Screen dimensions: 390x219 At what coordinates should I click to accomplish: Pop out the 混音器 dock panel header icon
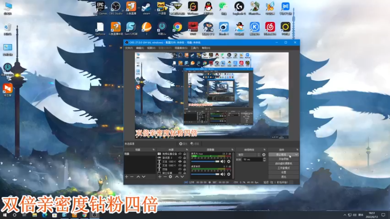coord(233,150)
